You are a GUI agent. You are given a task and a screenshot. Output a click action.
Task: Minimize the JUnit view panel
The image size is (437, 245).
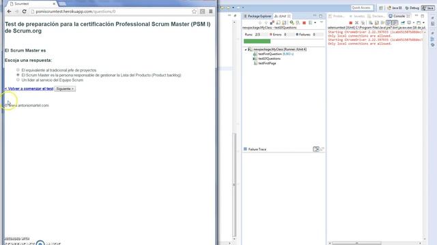coord(315,16)
